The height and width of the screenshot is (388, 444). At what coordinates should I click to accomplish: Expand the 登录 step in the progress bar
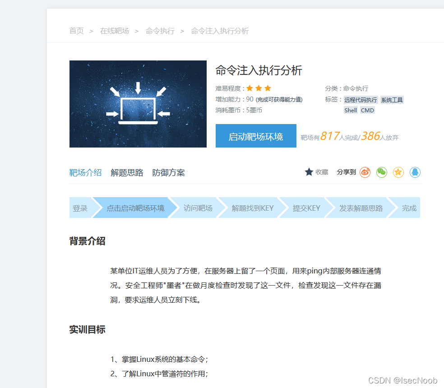pyautogui.click(x=80, y=208)
